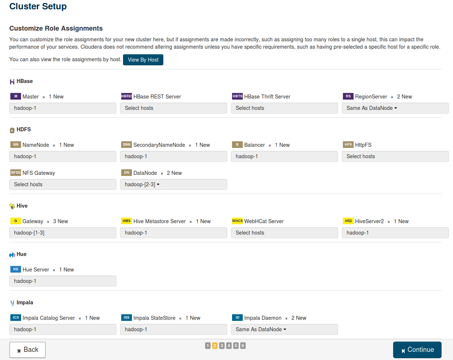Select hosts for HBase REST Server
453x360 pixels.
pyautogui.click(x=173, y=108)
